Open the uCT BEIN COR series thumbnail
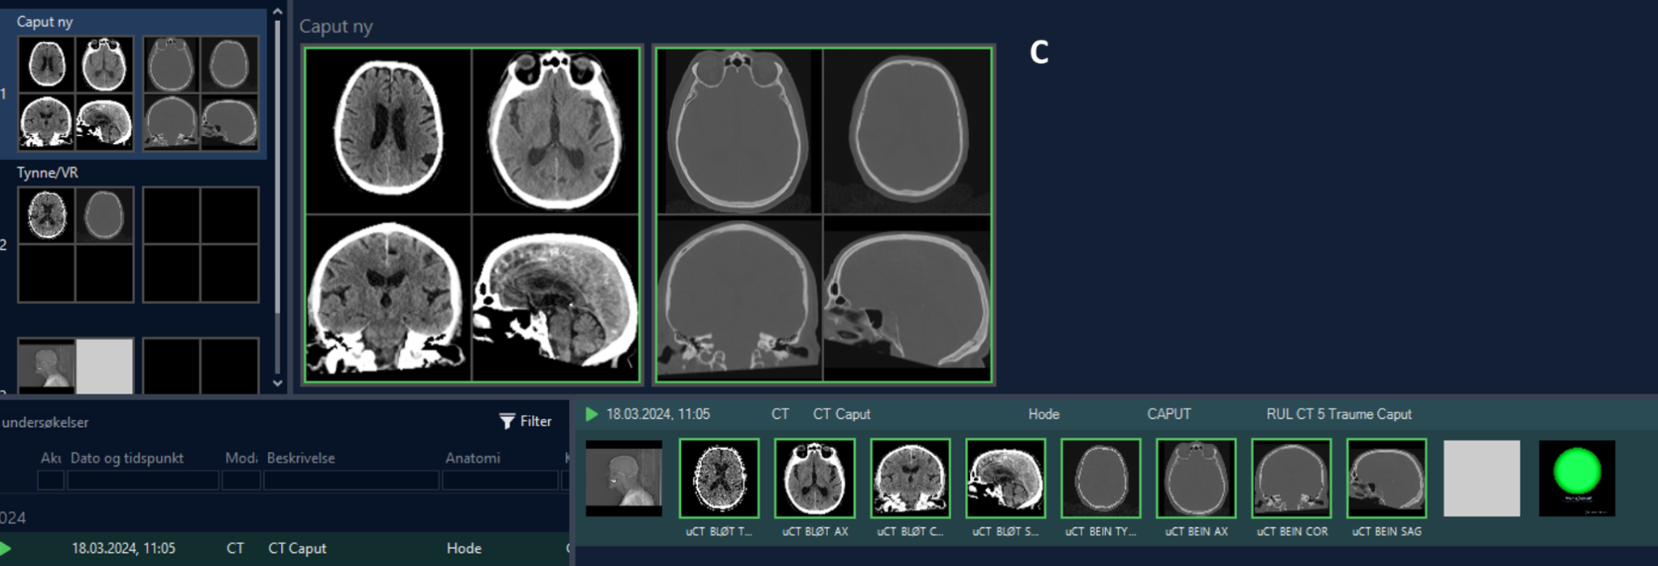The width and height of the screenshot is (1658, 566). coord(1291,478)
